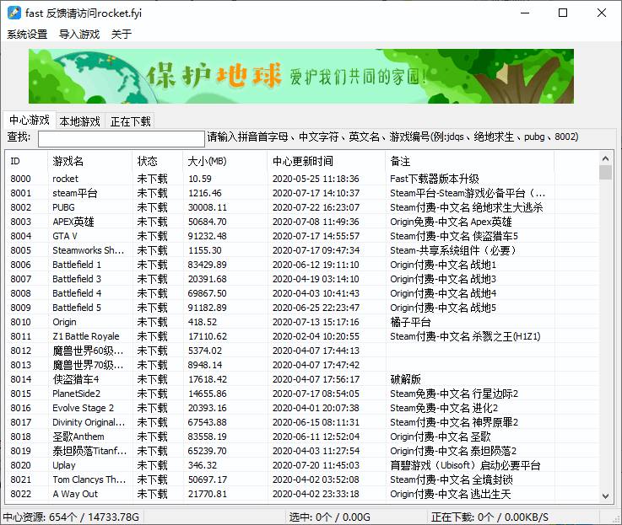Select the Uplay row
Viewport: 622px width, 525px height.
coord(301,465)
